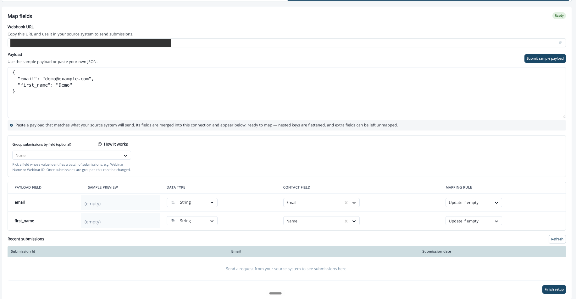This screenshot has height=299, width=576.
Task: Click the Ready status badge
Action: 559,16
